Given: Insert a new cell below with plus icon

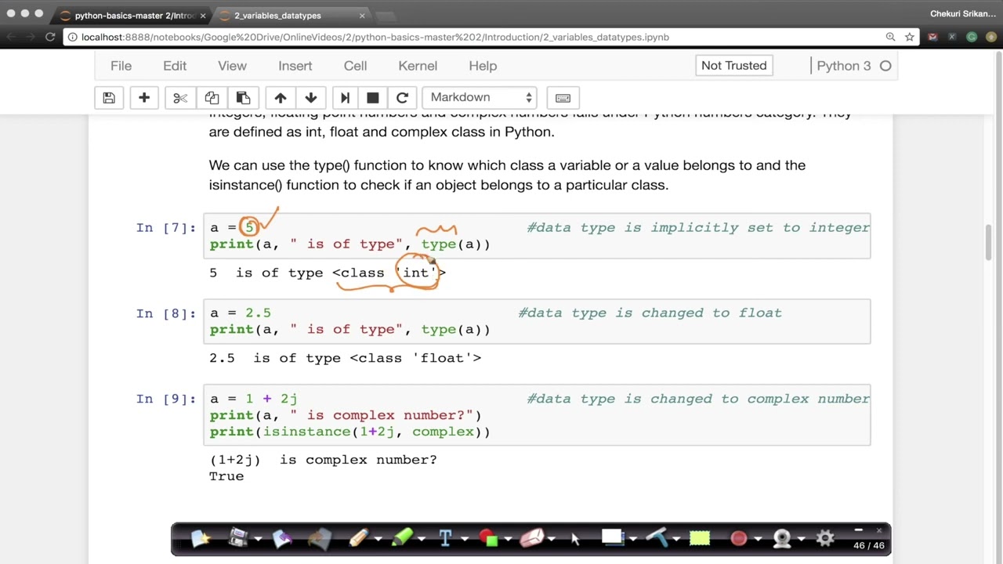Looking at the screenshot, I should [144, 98].
